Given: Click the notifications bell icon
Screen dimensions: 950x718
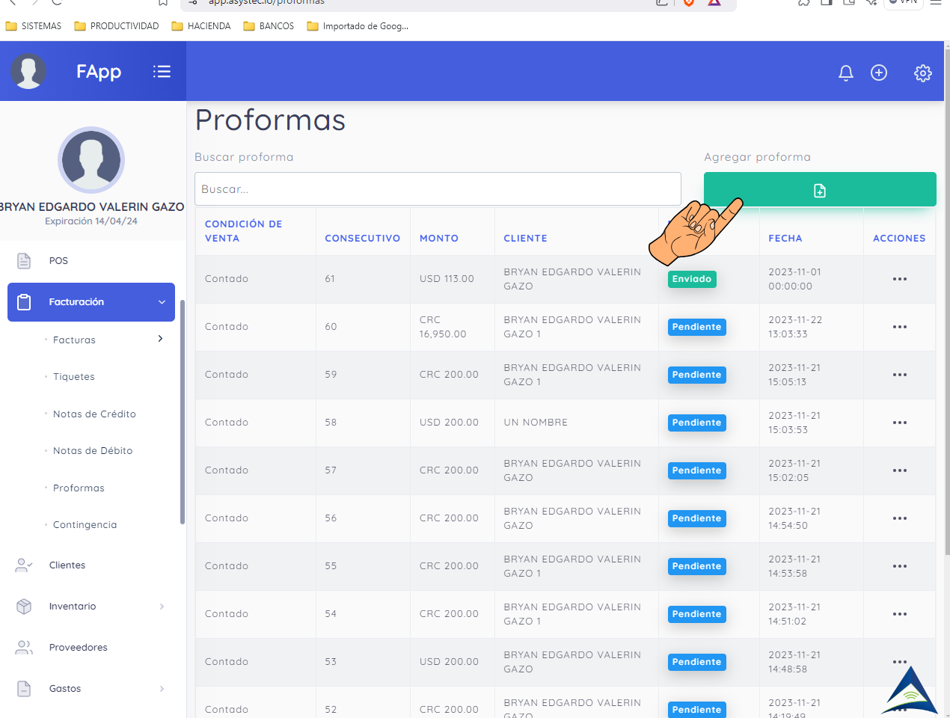Looking at the screenshot, I should (846, 73).
